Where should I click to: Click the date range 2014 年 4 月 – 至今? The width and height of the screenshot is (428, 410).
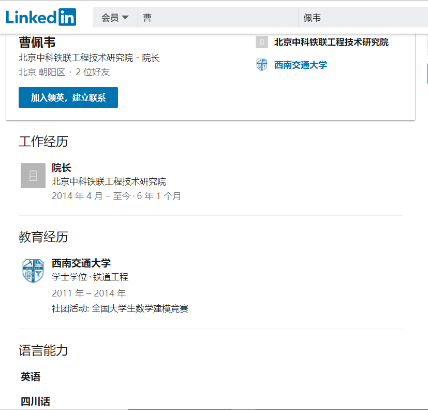tap(91, 196)
